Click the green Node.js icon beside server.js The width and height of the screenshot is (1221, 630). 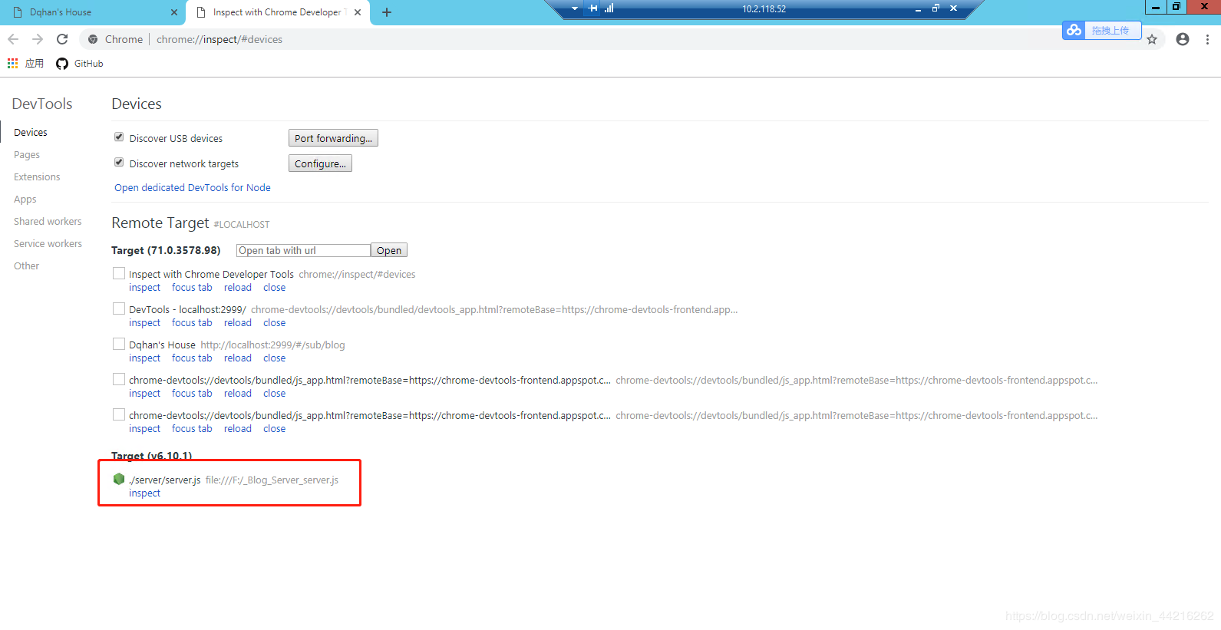[119, 479]
